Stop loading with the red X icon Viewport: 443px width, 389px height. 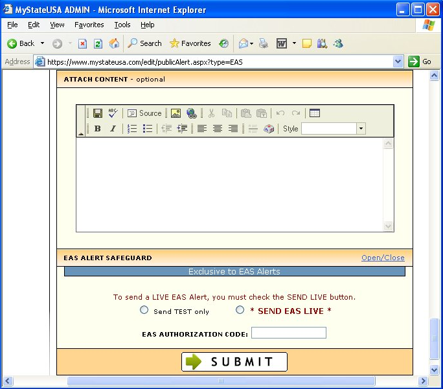82,44
